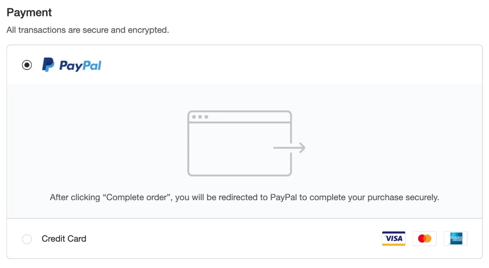Image resolution: width=489 pixels, height=268 pixels.
Task: Click 'After clicking' at the start of the redirect message
Action: pyautogui.click(x=75, y=197)
